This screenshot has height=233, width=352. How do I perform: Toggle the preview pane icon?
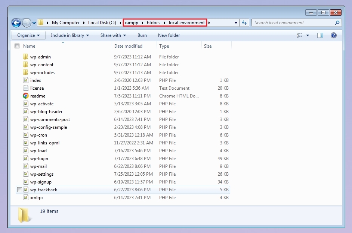[320, 35]
